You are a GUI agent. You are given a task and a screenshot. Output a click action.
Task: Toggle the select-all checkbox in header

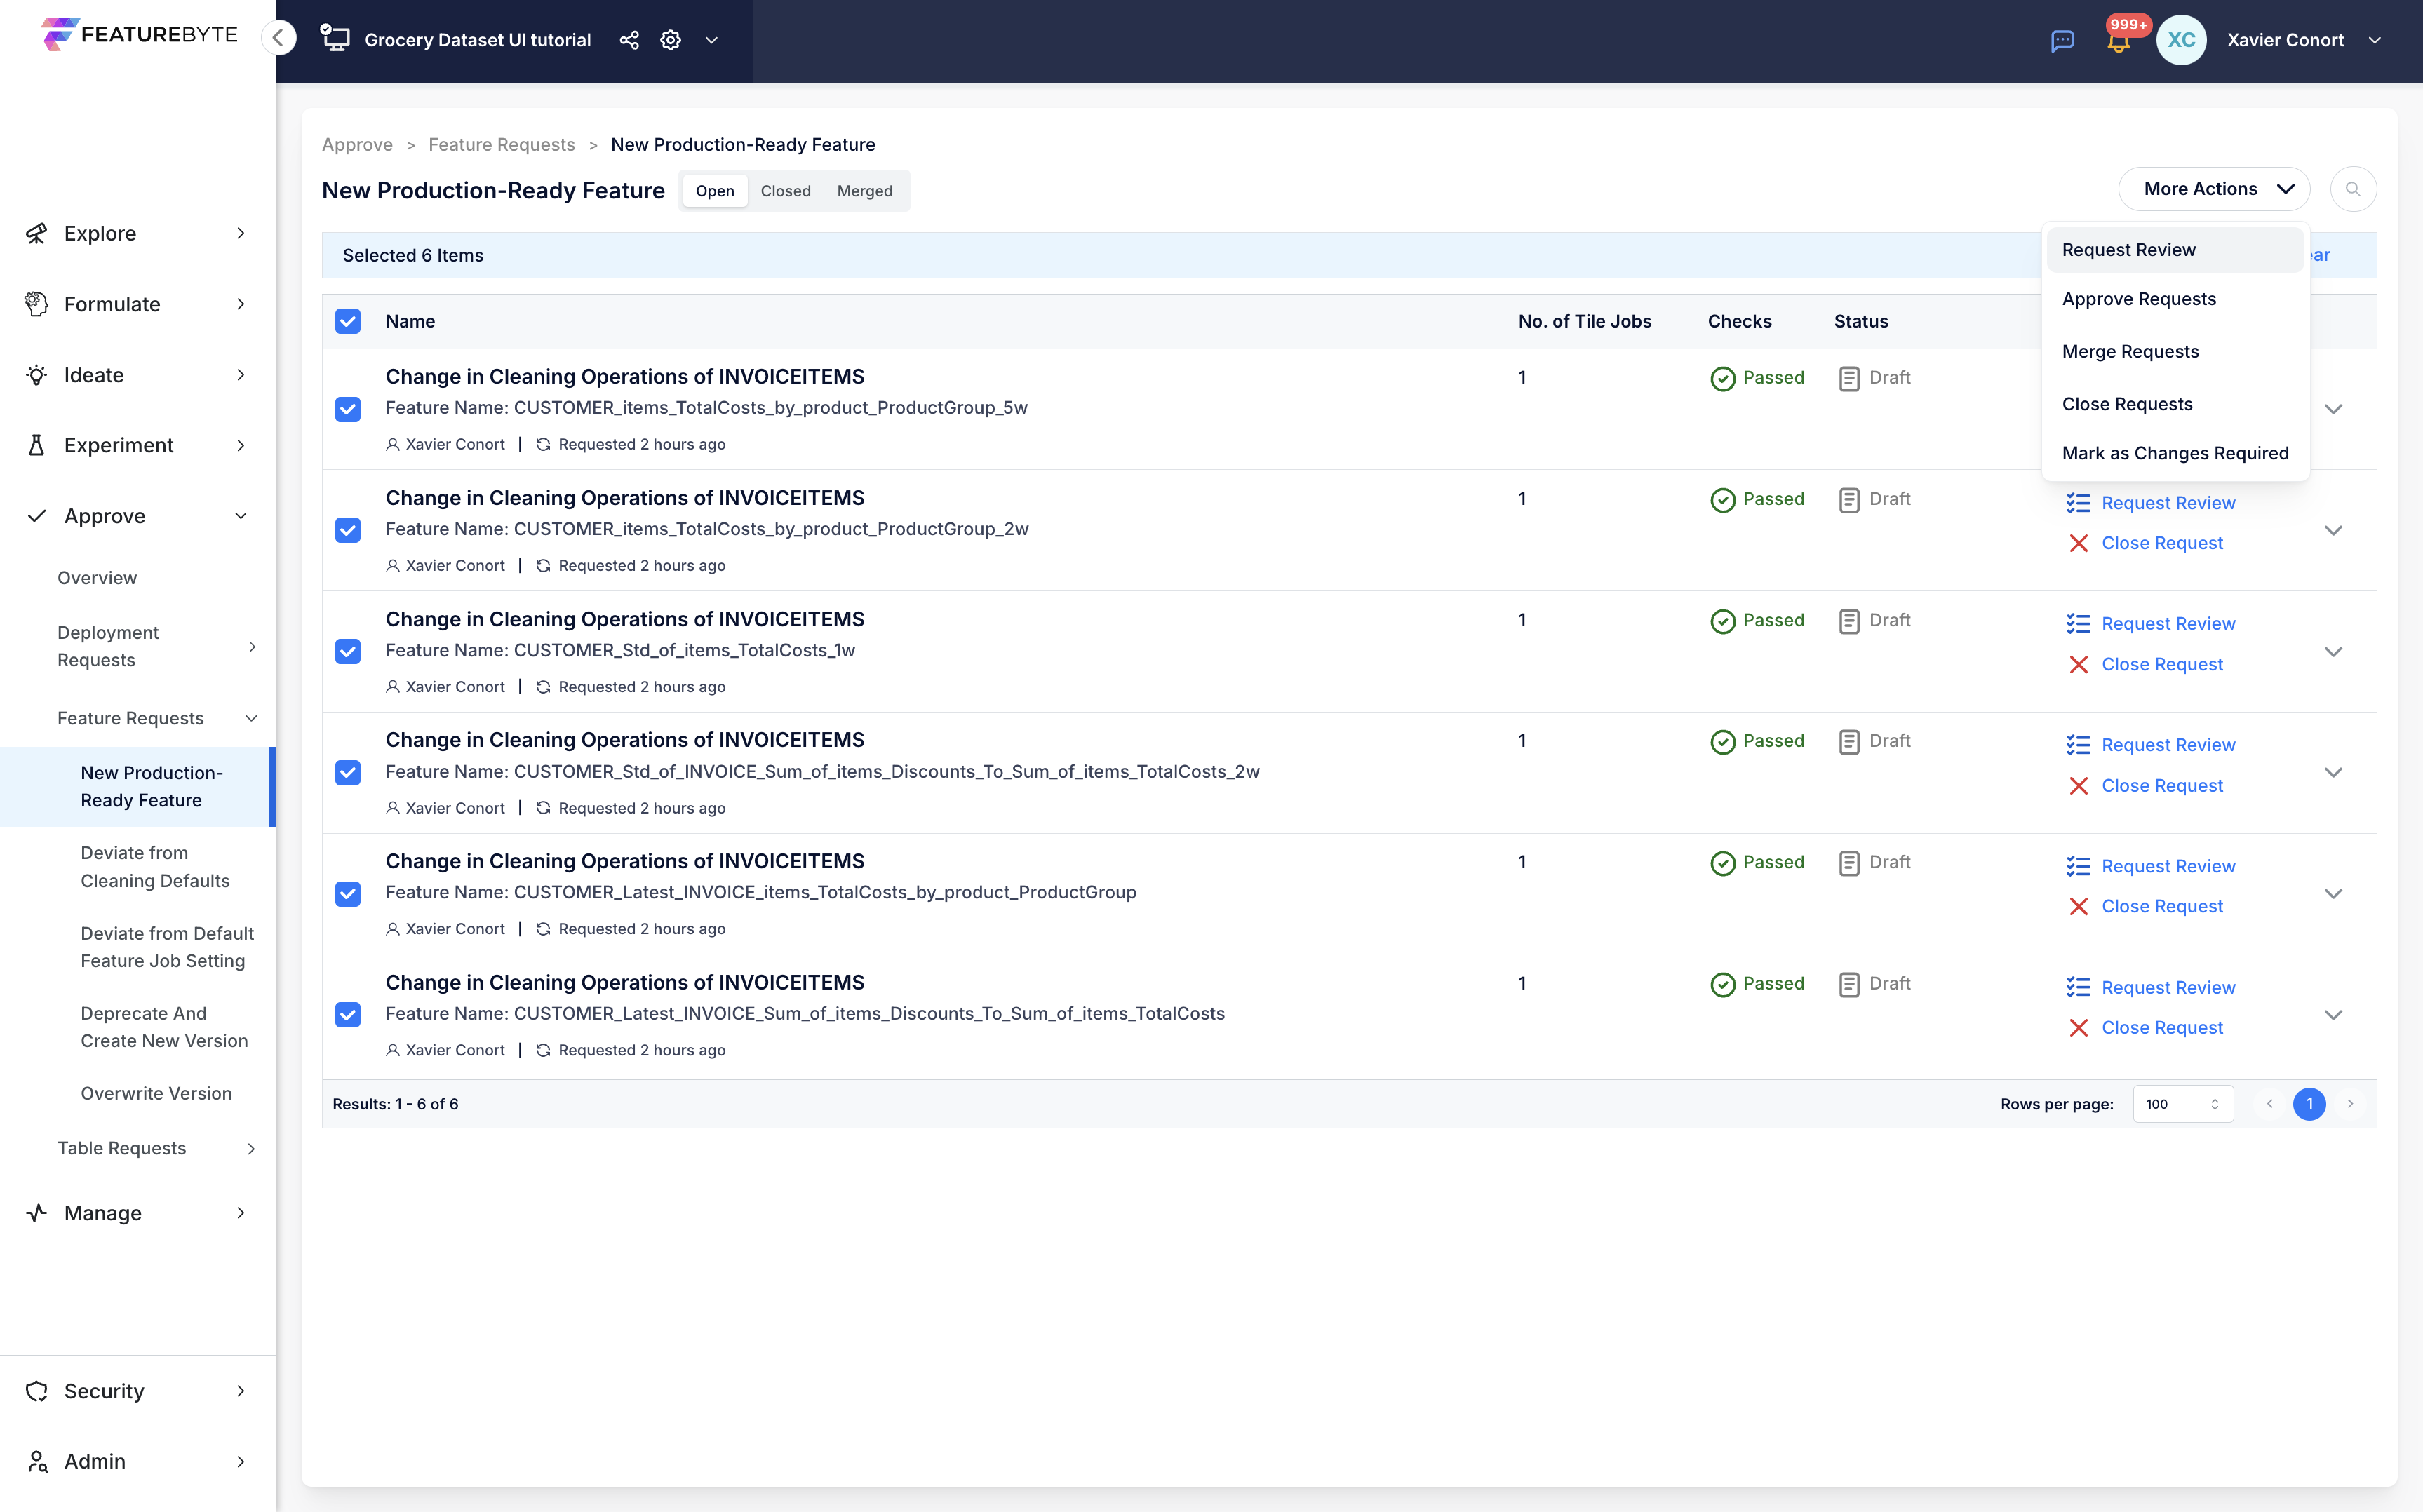pyautogui.click(x=347, y=321)
